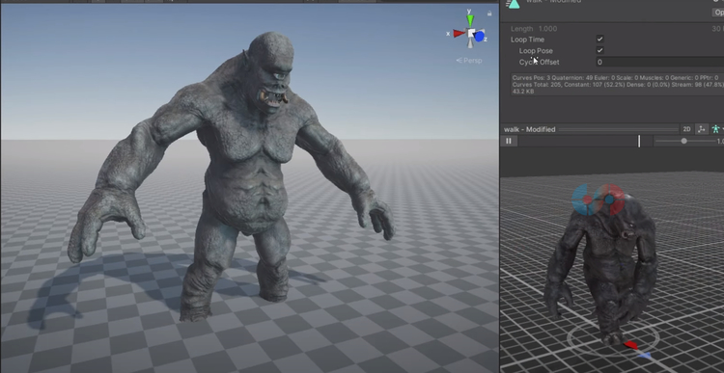Switch projection via the Persp label

468,61
